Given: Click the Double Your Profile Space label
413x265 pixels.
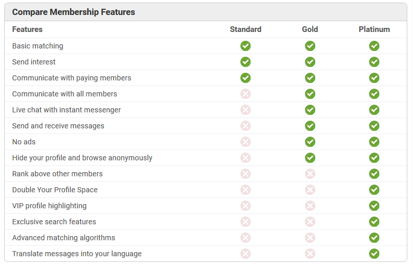Looking at the screenshot, I should 55,190.
